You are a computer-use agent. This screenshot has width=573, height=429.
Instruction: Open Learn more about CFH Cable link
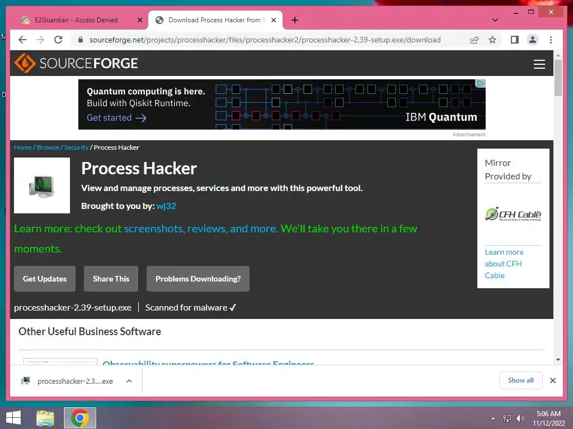pos(504,264)
